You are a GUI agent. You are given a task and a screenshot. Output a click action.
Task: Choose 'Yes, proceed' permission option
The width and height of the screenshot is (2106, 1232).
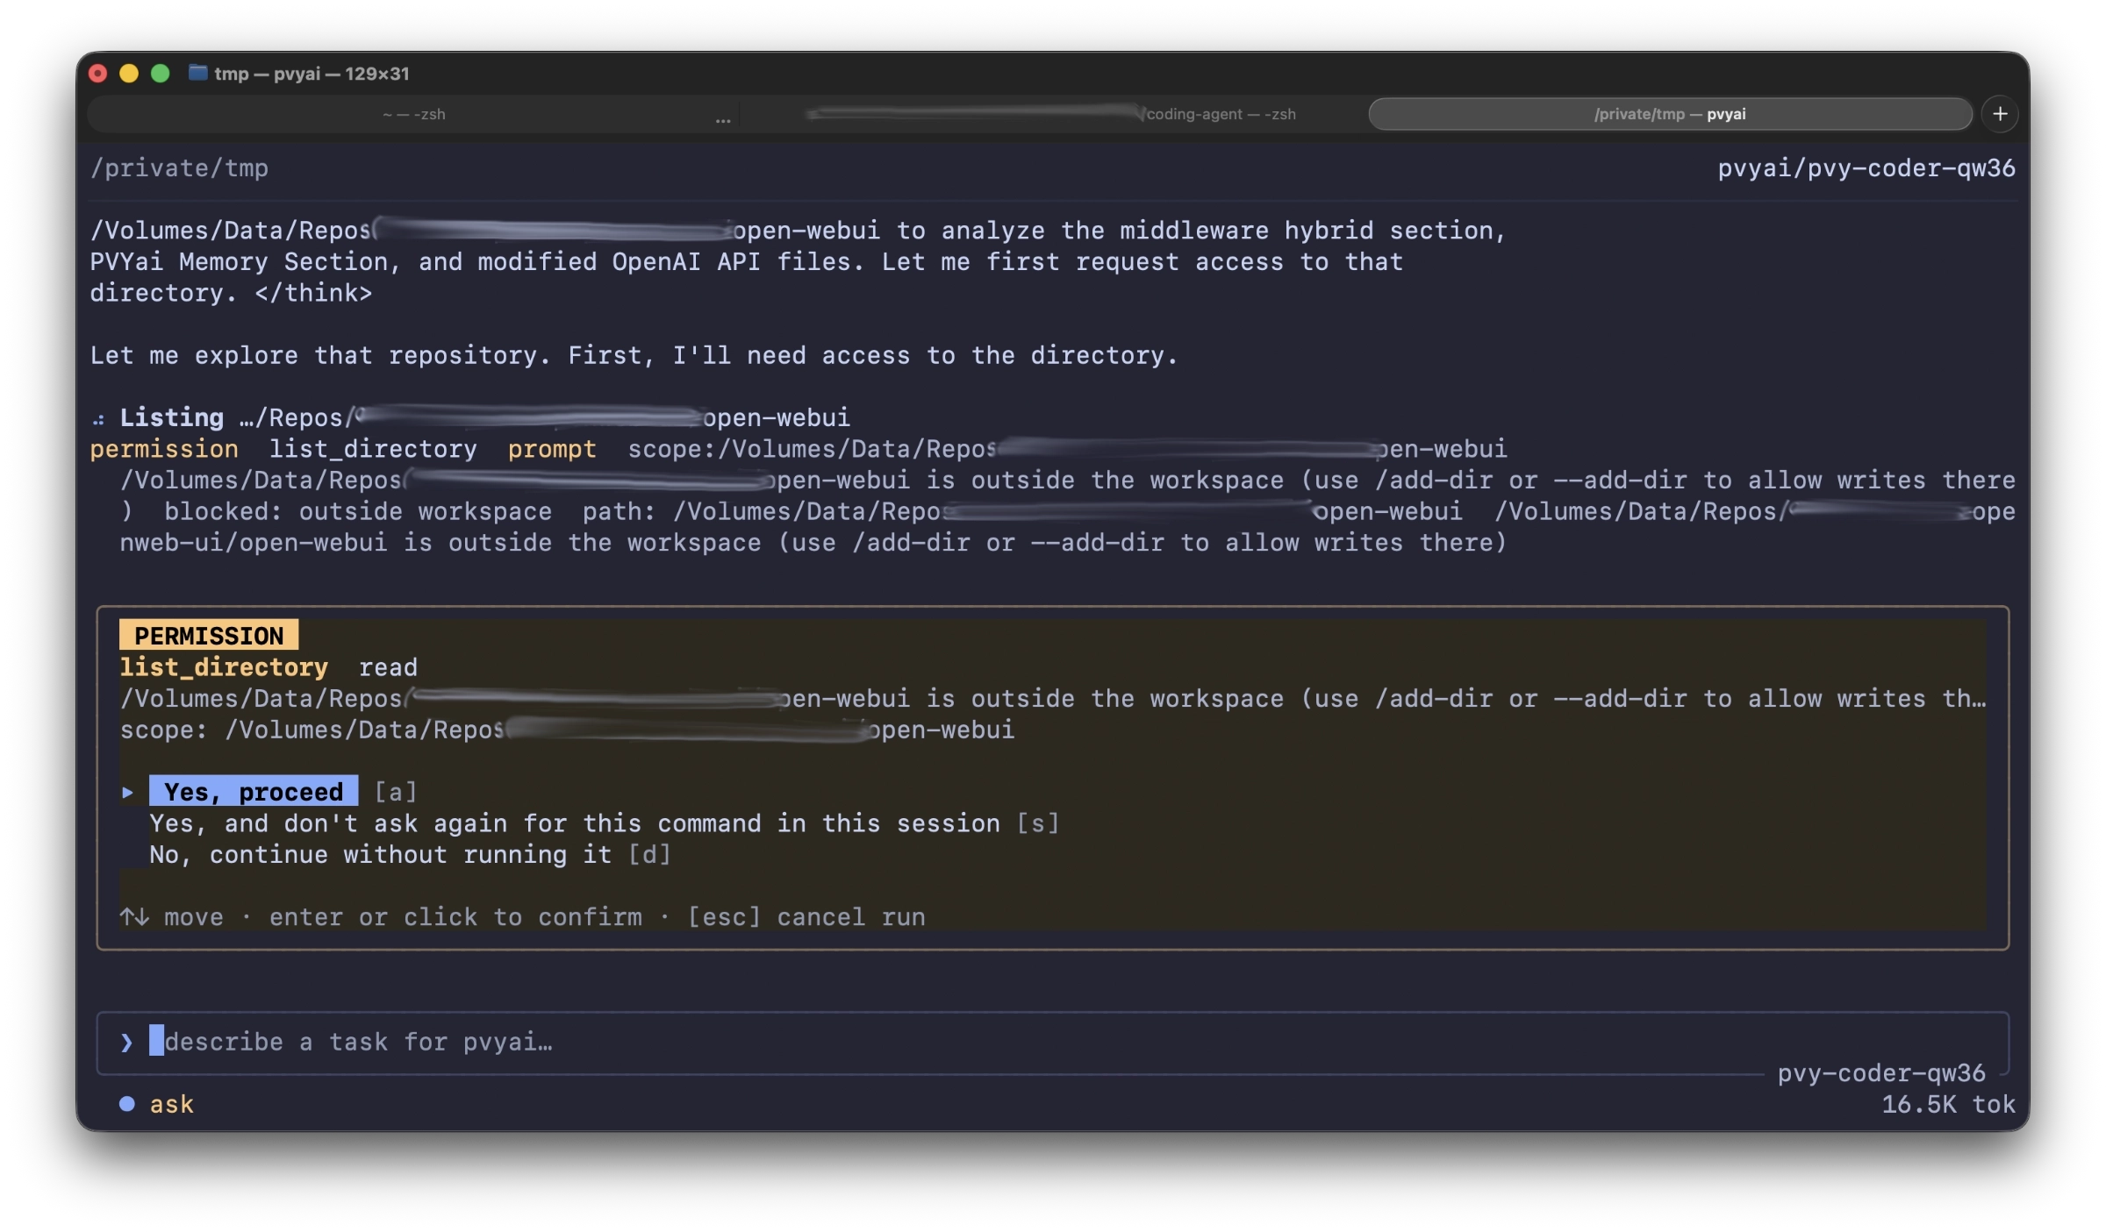point(254,791)
